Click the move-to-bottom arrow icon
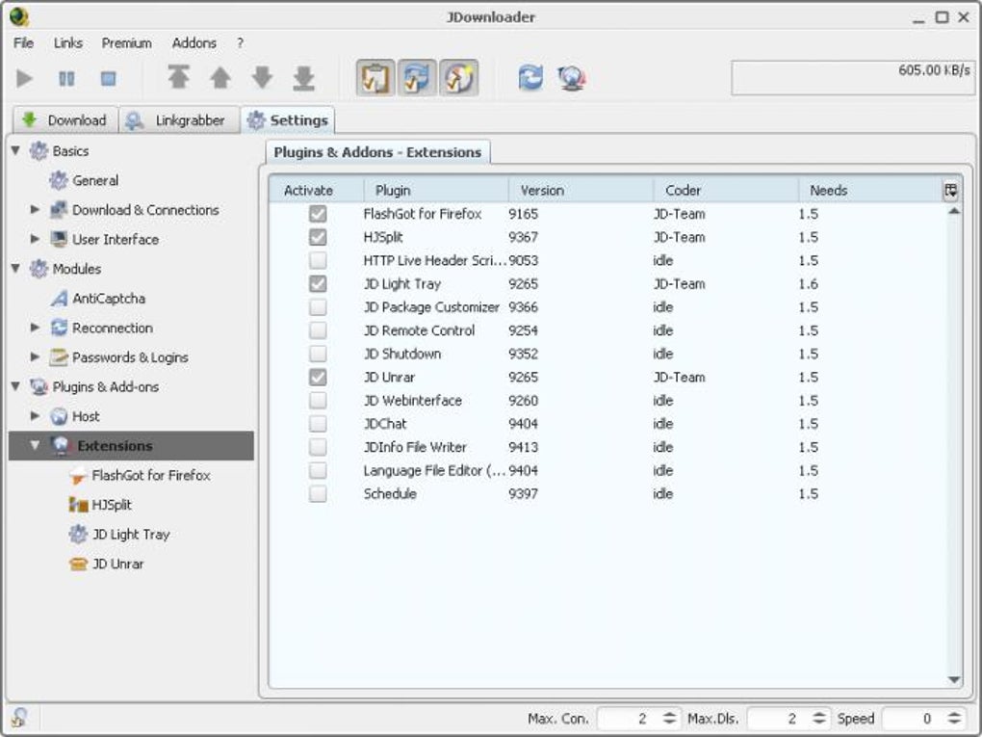Screen dimensions: 982x737 (303, 78)
